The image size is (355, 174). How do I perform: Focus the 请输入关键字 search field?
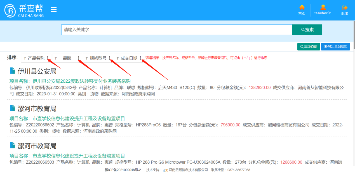point(177,30)
